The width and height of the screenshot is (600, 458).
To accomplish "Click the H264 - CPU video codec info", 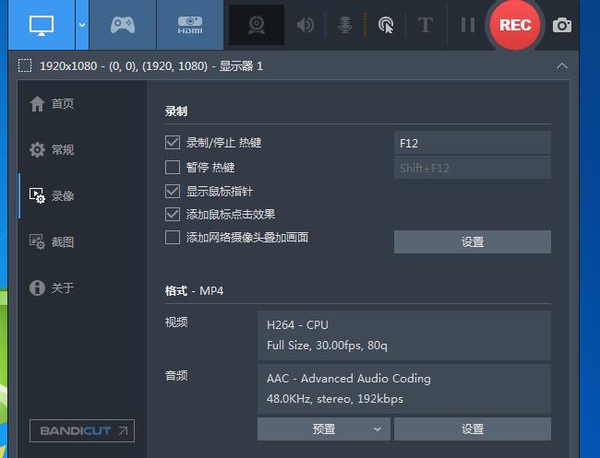I will (x=404, y=335).
